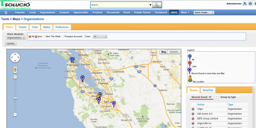Click the map zoom out minus button
This screenshot has height=128, width=256.
[x=15, y=115]
